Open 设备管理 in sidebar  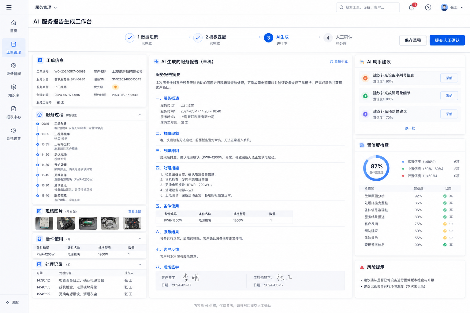(13, 69)
